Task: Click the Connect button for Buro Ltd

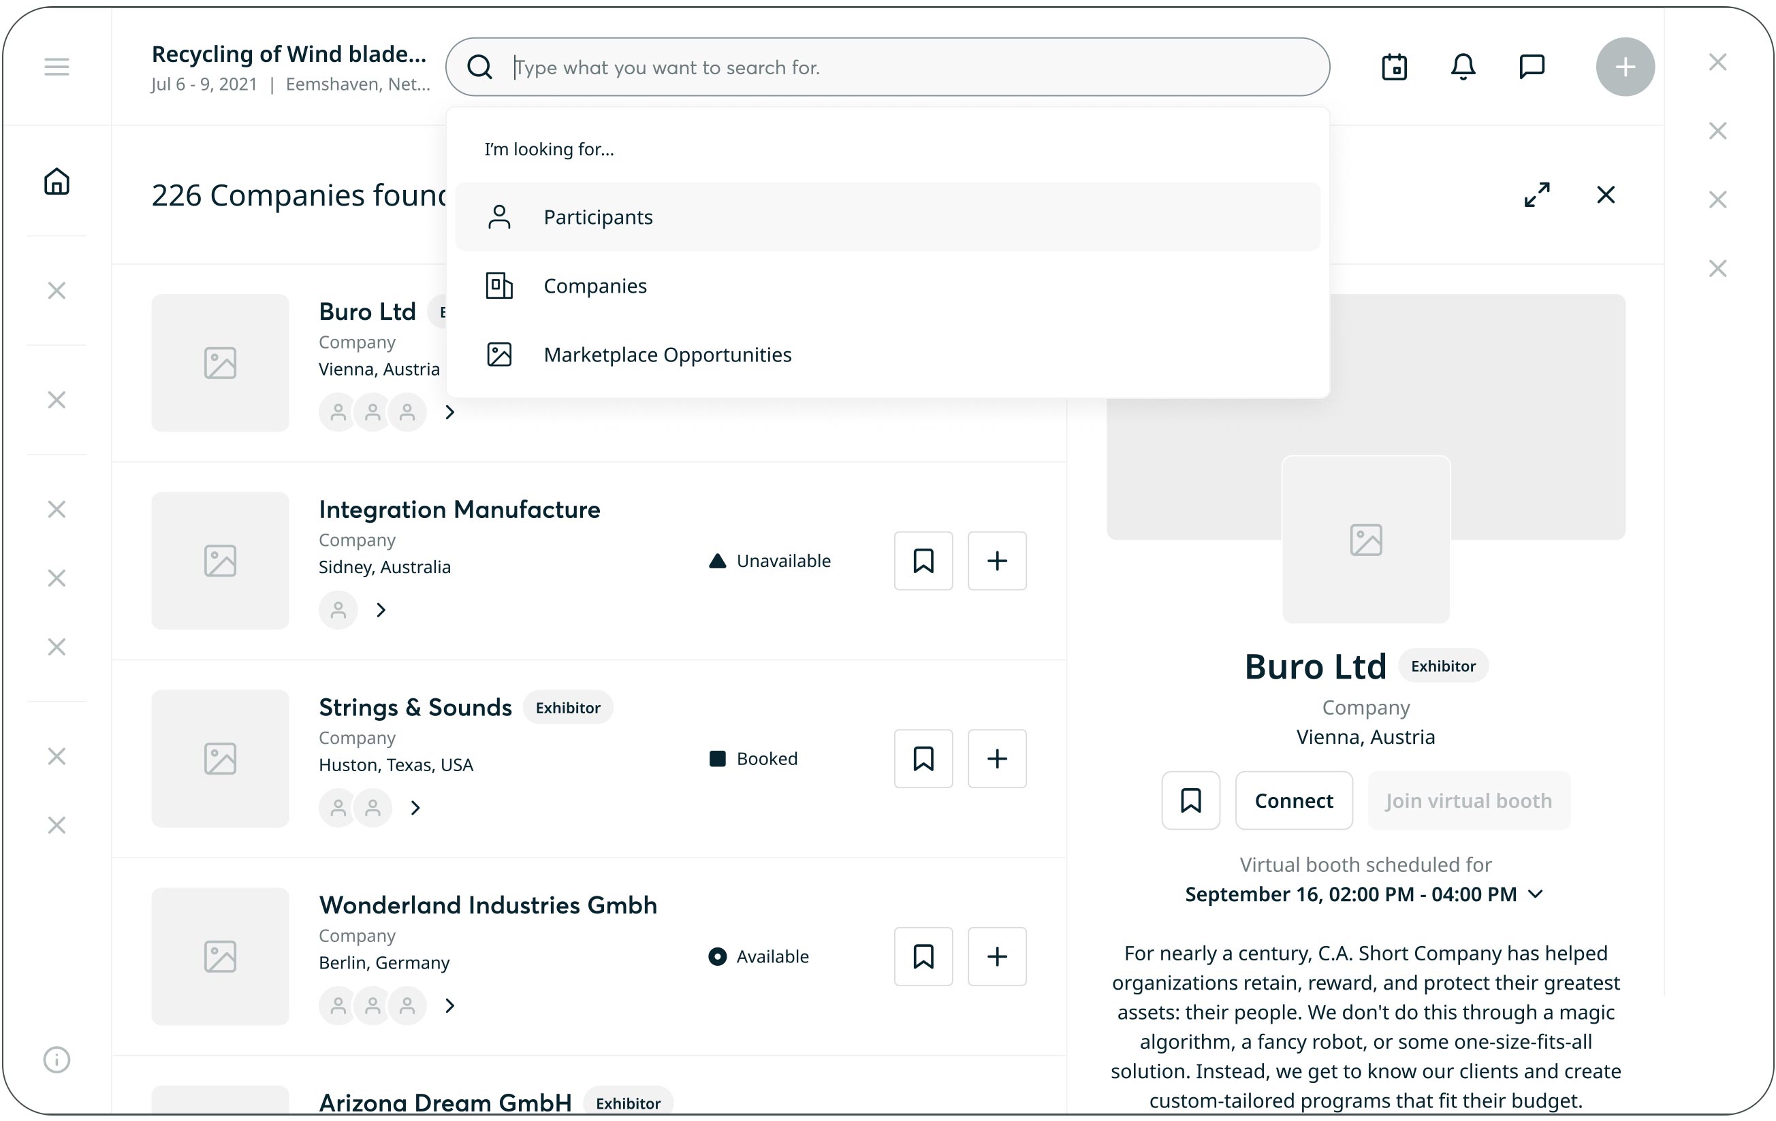Action: tap(1294, 800)
